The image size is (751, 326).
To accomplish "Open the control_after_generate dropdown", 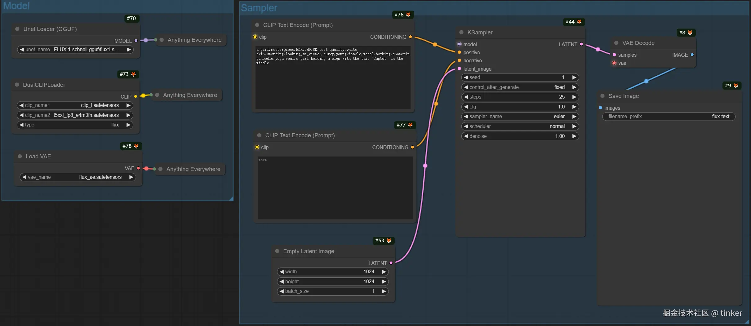I will pos(520,87).
